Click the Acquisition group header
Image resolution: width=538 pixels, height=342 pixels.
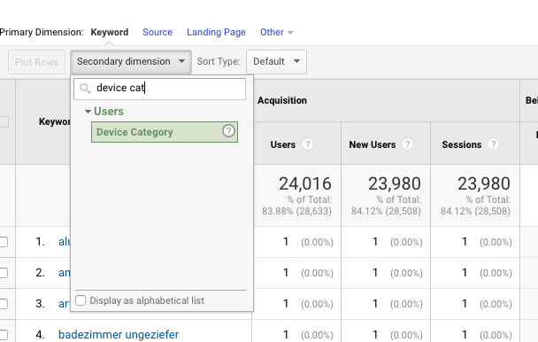tap(282, 100)
